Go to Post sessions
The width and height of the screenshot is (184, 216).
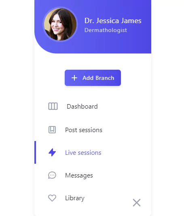click(x=84, y=130)
